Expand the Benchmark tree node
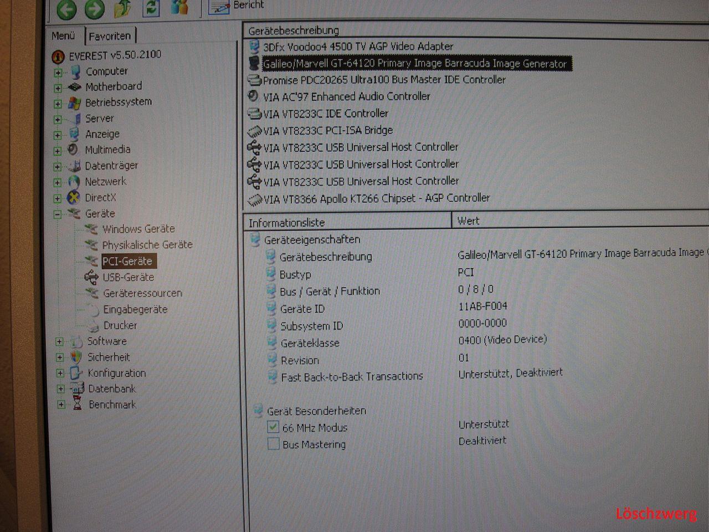 [x=61, y=405]
